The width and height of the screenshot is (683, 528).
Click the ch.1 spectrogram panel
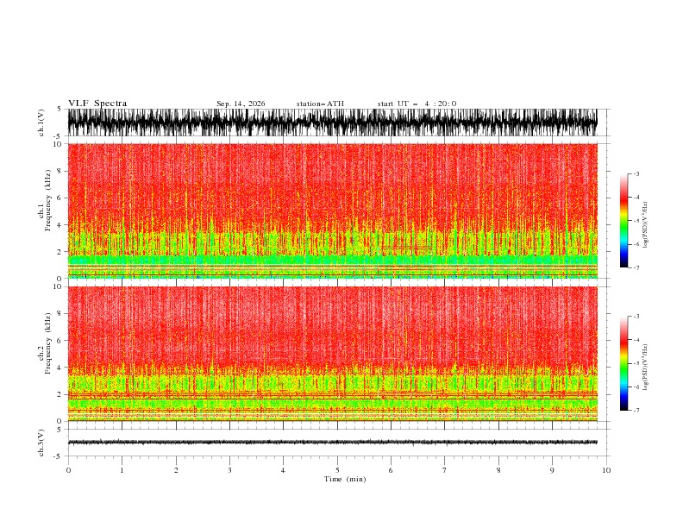point(332,211)
